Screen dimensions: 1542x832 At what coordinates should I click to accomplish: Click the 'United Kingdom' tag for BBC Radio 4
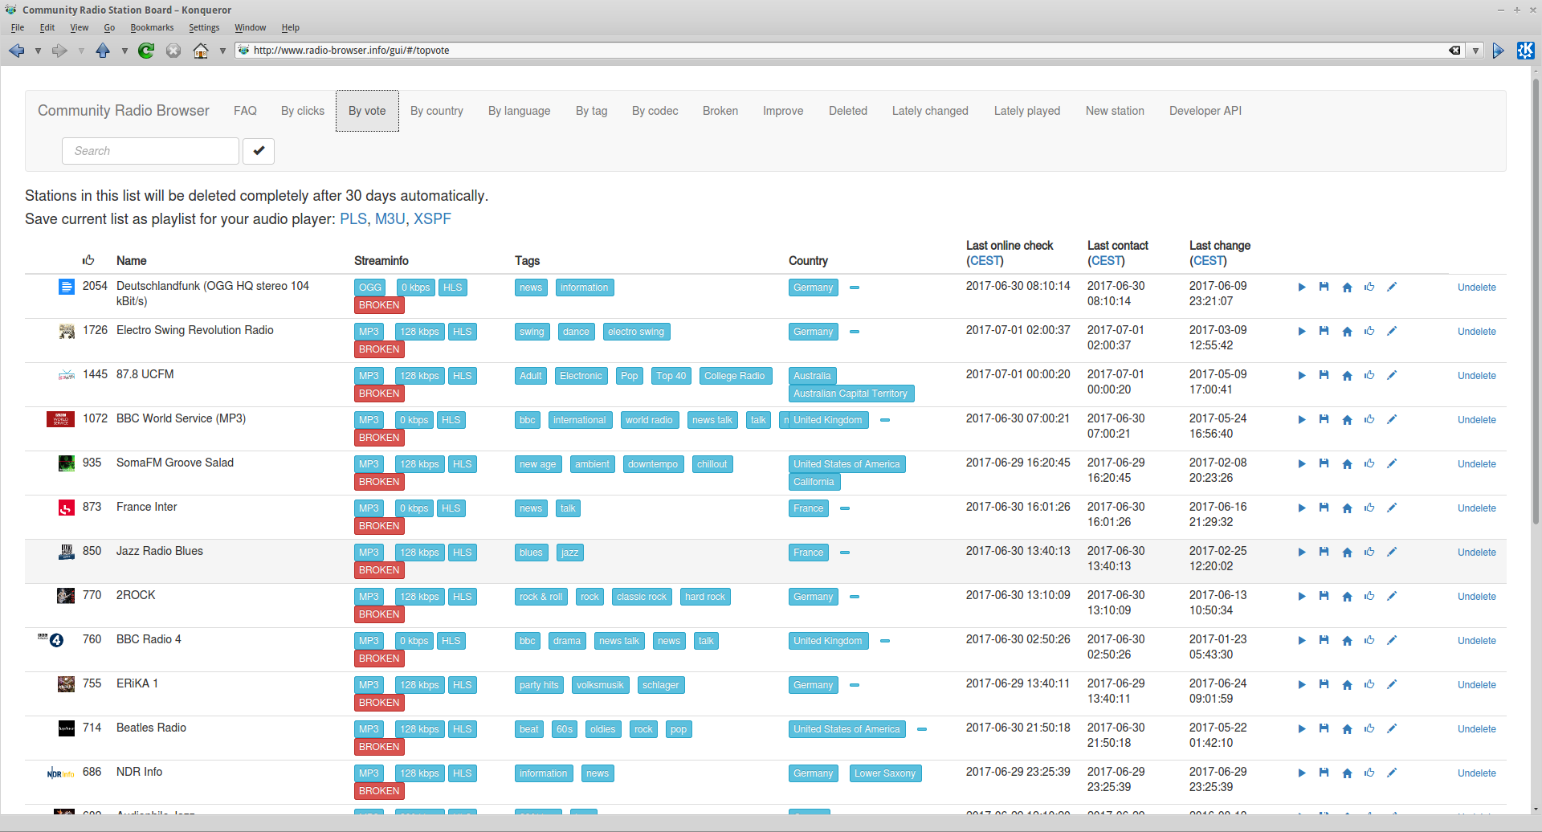click(828, 641)
